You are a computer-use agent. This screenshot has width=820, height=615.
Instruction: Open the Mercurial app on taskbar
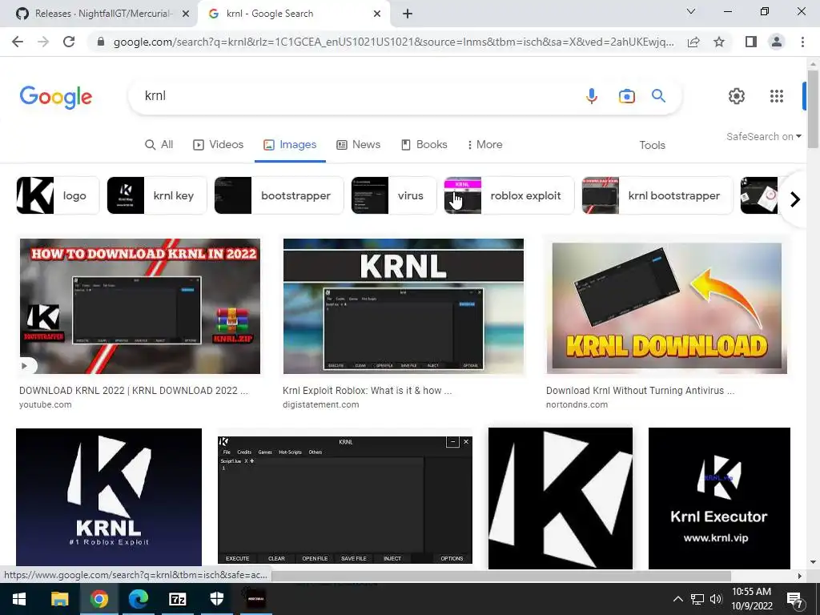coord(255,599)
